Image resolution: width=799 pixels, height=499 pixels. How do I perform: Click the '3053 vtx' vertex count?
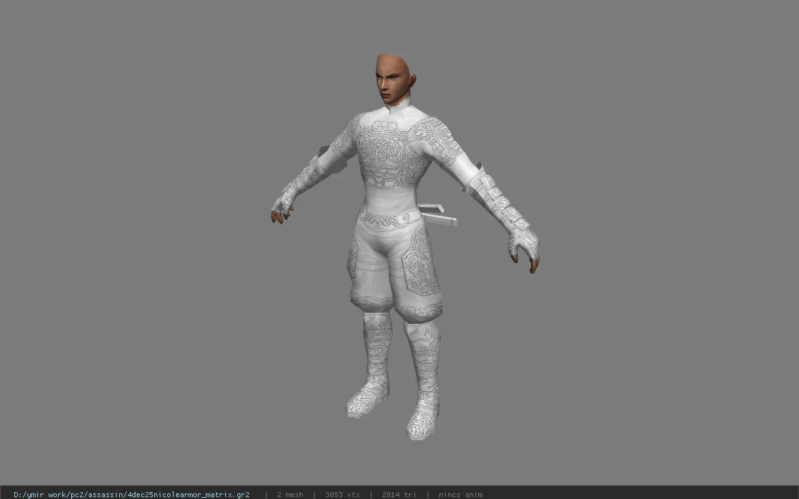(x=343, y=495)
